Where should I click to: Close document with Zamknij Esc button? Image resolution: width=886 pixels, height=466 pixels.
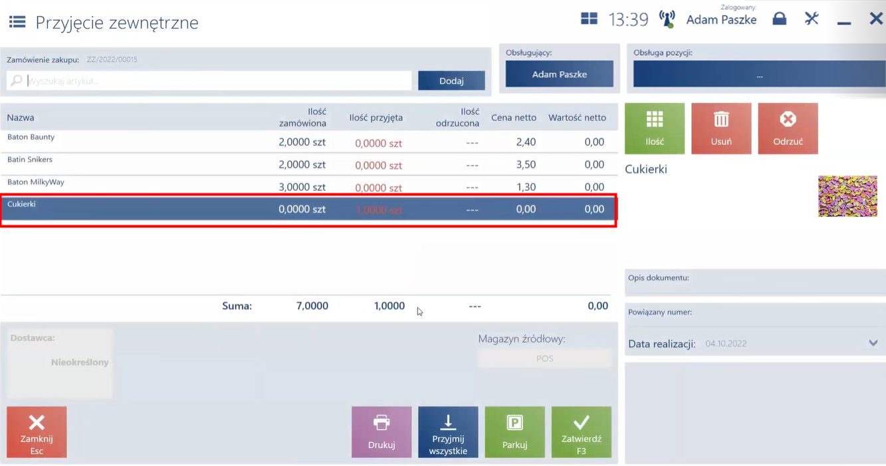pos(37,432)
